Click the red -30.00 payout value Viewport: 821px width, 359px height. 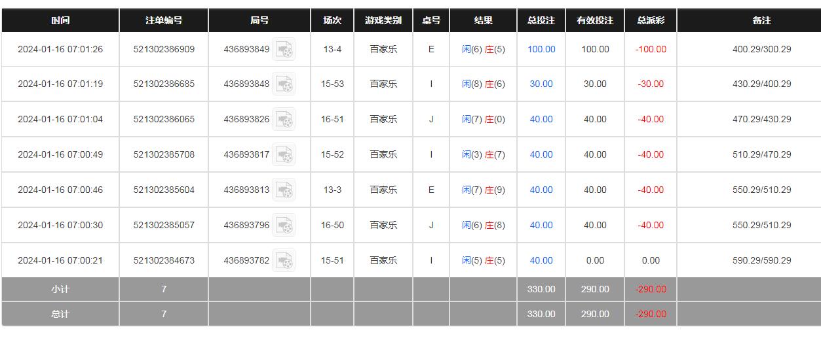pos(651,84)
